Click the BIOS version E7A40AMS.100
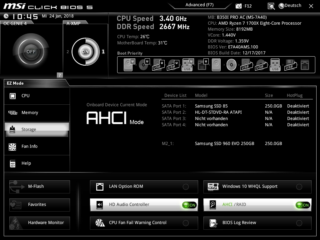 click(243, 47)
